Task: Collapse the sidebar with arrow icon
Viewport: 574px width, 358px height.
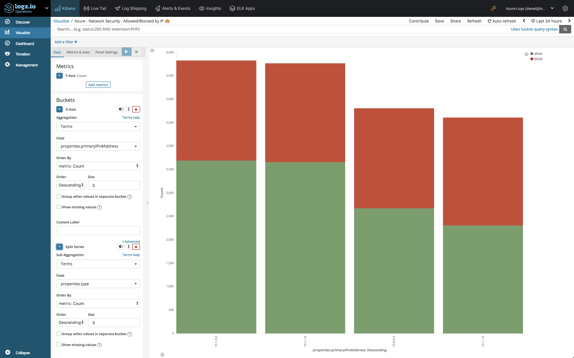Action: tap(8, 352)
